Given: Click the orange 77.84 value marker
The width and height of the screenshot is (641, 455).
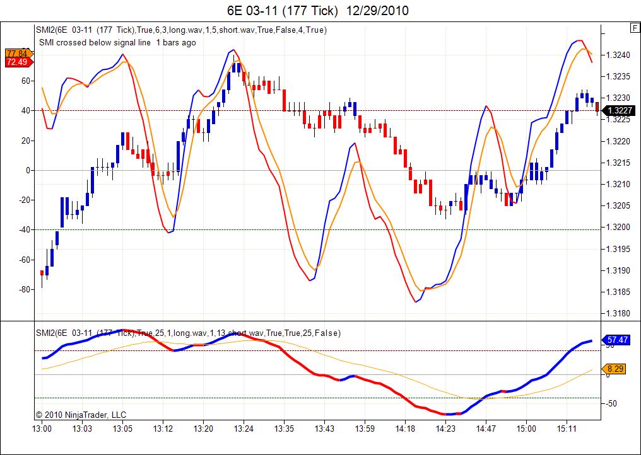Looking at the screenshot, I should pyautogui.click(x=19, y=54).
